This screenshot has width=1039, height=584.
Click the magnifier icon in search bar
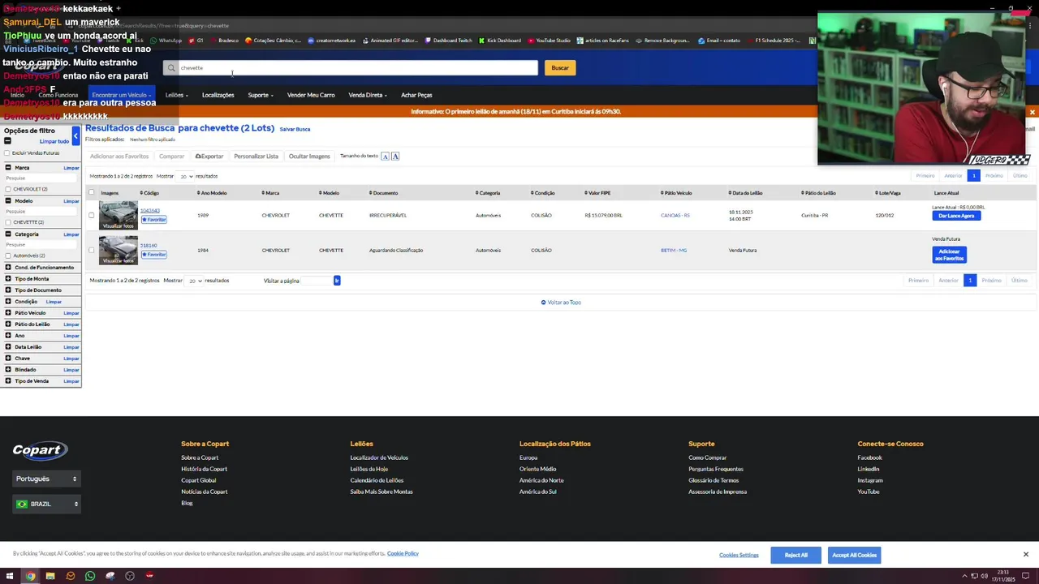coord(170,68)
